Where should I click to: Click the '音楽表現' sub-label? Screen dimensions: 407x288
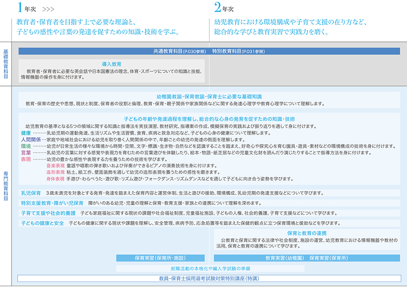55,166
